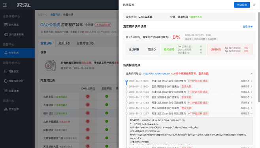Click red status dot for 天津研发 row
Viewport: 260px width, 148px height.
click(x=88, y=105)
